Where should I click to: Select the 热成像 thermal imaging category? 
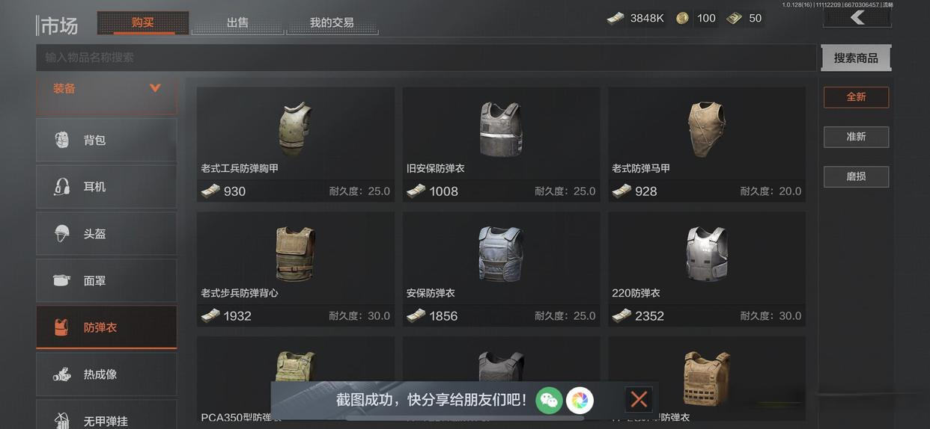(106, 374)
